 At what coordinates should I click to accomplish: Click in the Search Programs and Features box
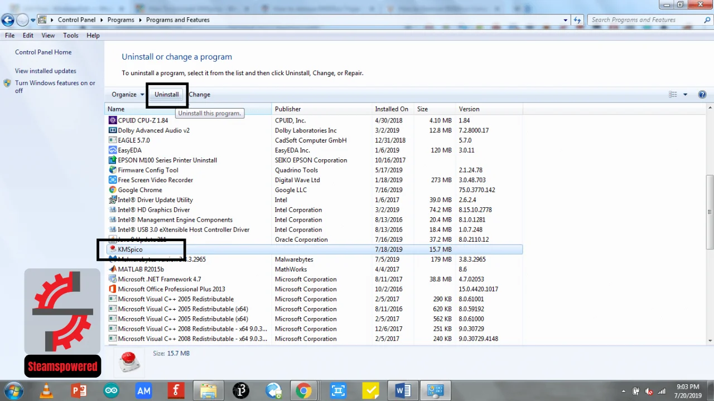pos(644,20)
